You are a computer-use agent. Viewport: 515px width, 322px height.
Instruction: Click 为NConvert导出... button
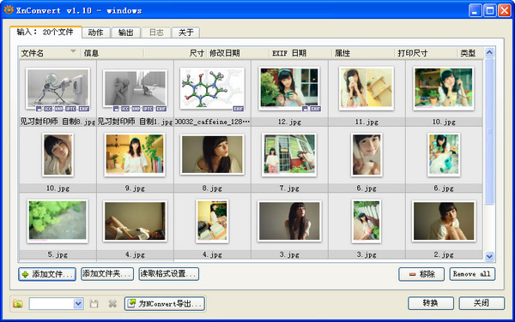click(165, 304)
